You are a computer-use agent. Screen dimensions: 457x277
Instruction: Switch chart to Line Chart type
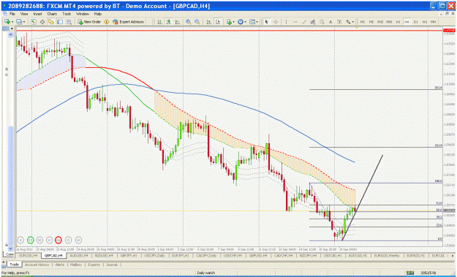coord(177,22)
